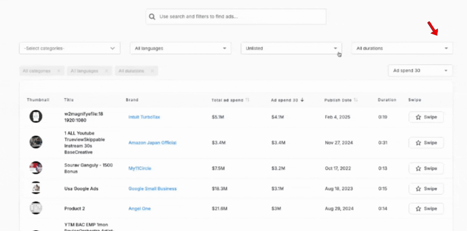467x231 pixels.
Task: Open the Ad spend 30 sorting dropdown
Action: coord(420,70)
